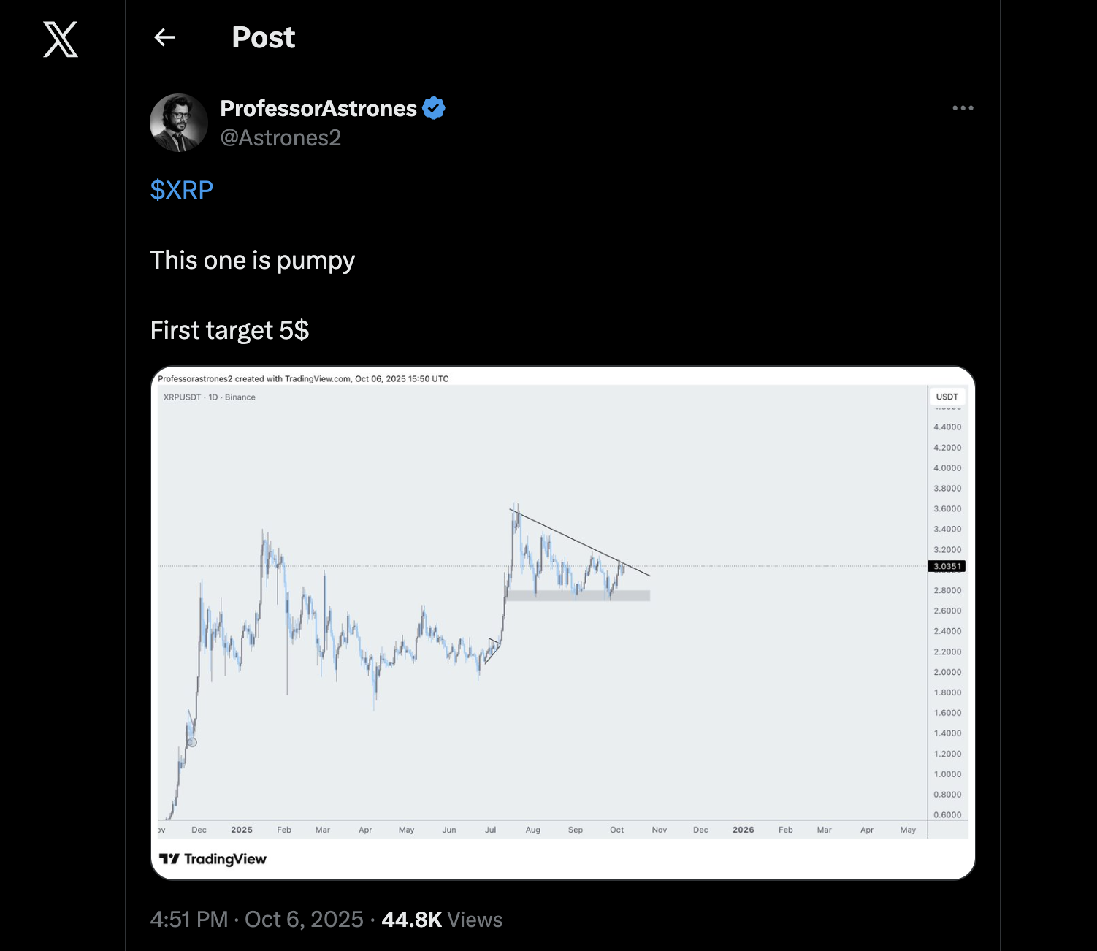This screenshot has height=951, width=1097.
Task: Click the USDT currency label on chart
Action: [947, 397]
